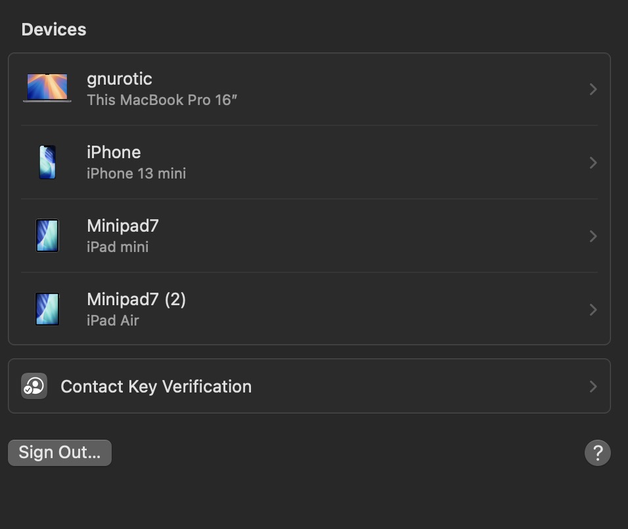Click the MacBook Pro device icon

coord(47,89)
